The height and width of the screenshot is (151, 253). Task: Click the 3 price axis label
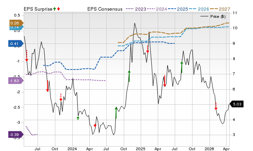(234, 135)
